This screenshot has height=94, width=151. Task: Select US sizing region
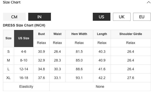pyautogui.click(x=102, y=17)
